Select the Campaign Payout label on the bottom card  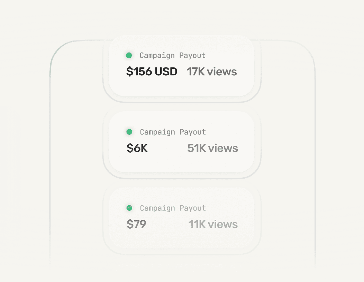coord(172,208)
